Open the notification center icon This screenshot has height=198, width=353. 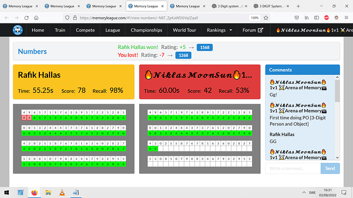(x=344, y=192)
